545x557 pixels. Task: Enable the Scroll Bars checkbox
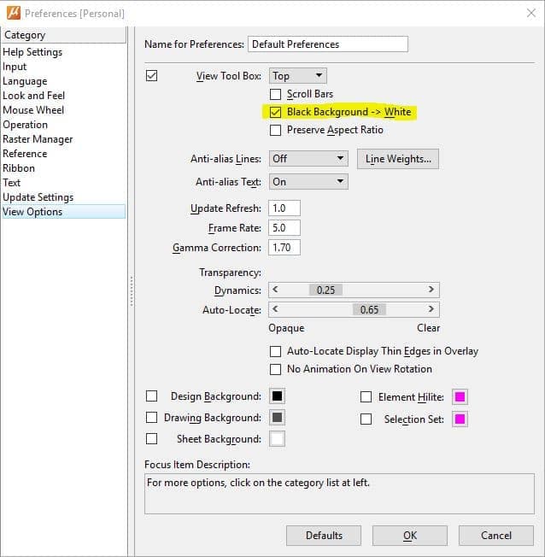pyautogui.click(x=275, y=95)
